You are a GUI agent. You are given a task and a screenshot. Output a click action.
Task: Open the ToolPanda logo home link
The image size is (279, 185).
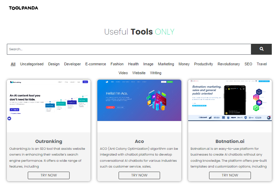[x=24, y=8]
